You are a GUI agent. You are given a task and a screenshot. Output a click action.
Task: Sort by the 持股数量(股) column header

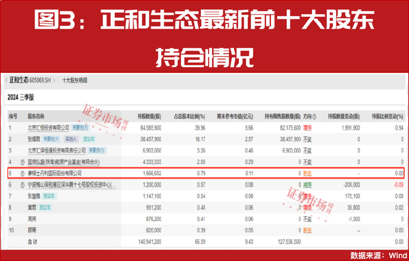(x=150, y=117)
